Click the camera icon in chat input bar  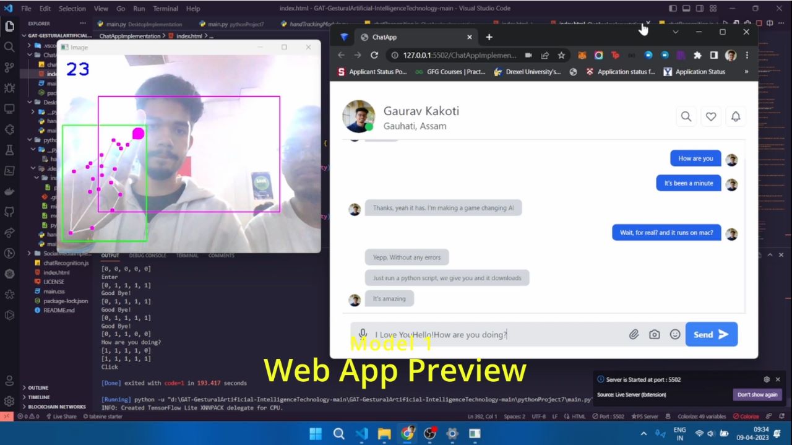click(654, 334)
